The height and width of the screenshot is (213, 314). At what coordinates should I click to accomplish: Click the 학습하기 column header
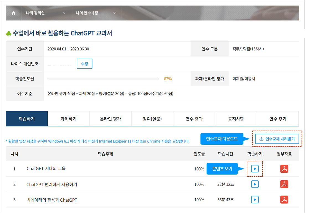click(x=255, y=154)
